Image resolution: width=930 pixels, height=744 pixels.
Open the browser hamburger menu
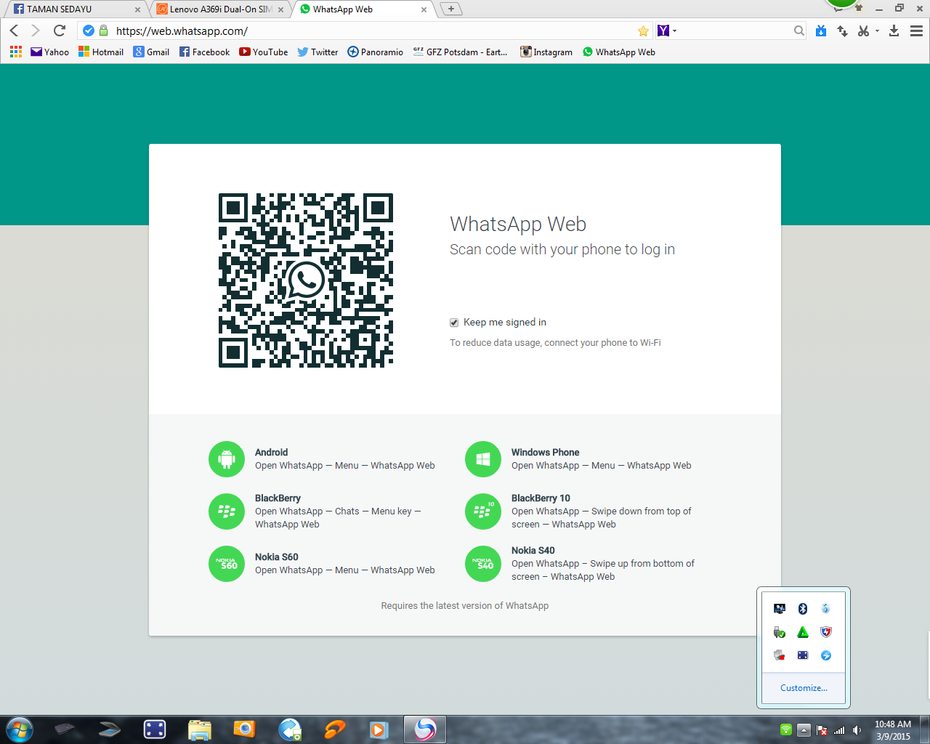tap(917, 31)
